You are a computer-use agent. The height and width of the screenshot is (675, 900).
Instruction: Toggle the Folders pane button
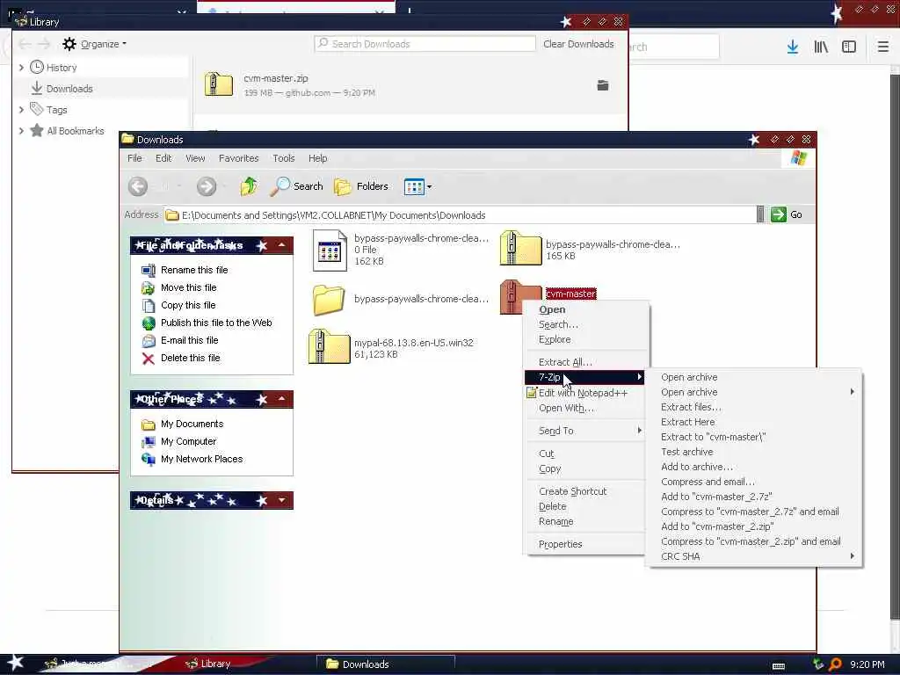coord(361,186)
